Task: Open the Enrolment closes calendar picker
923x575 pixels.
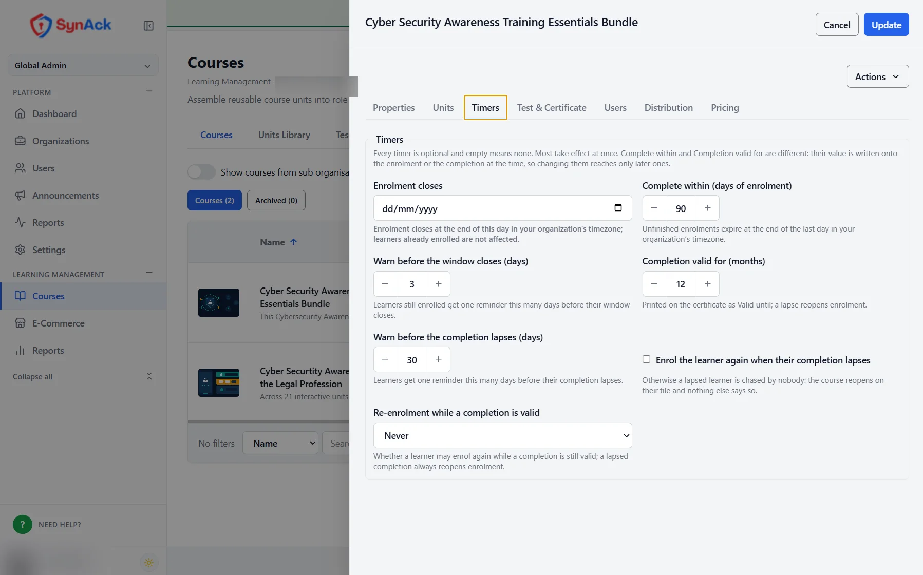Action: coord(618,208)
